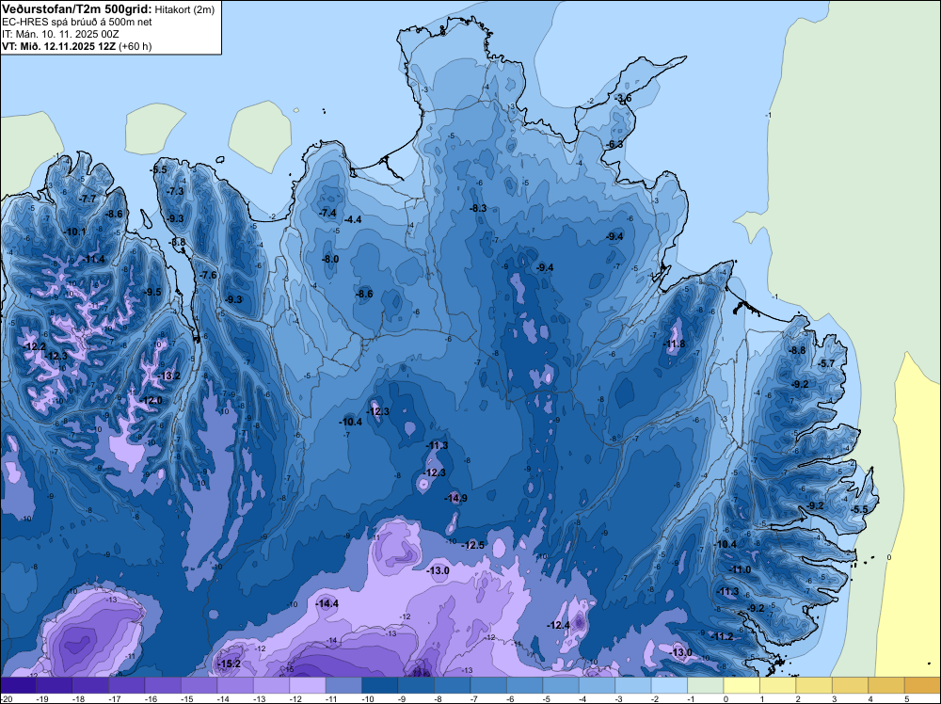This screenshot has width=941, height=704.
Task: Select the -8.3 temperature label
Action: (x=477, y=208)
